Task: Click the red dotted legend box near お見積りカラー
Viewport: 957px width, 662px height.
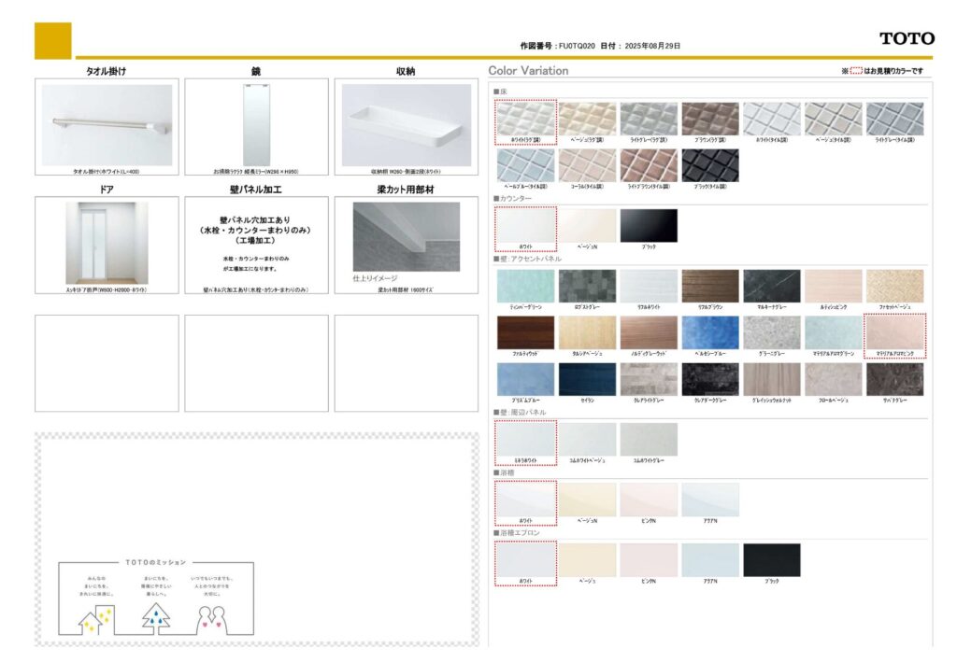Action: coord(855,71)
